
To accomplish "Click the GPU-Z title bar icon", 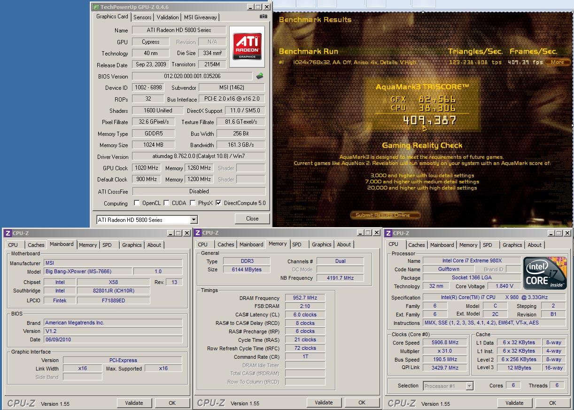I will pyautogui.click(x=96, y=7).
